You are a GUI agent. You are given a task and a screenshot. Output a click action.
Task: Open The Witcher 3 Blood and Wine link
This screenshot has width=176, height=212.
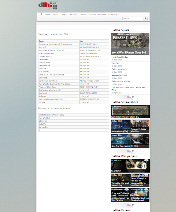[x=128, y=89]
